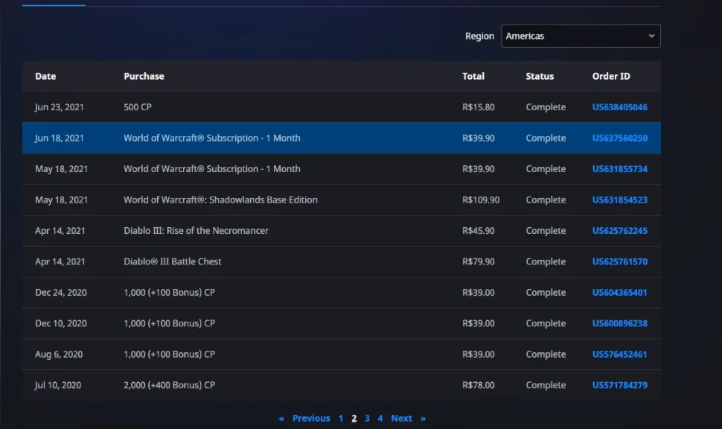Image resolution: width=722 pixels, height=429 pixels.
Task: Open order US631854523 for Shadowlands Base Edition
Action: click(x=620, y=200)
